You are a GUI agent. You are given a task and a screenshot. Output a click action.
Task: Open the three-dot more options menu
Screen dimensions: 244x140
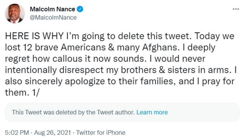point(236,9)
